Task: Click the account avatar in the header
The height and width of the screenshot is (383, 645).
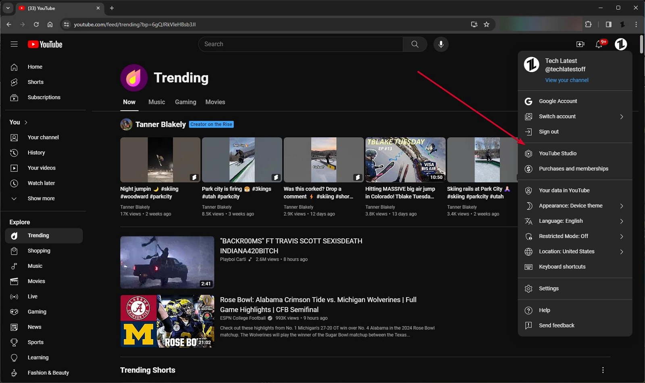Action: (x=621, y=44)
